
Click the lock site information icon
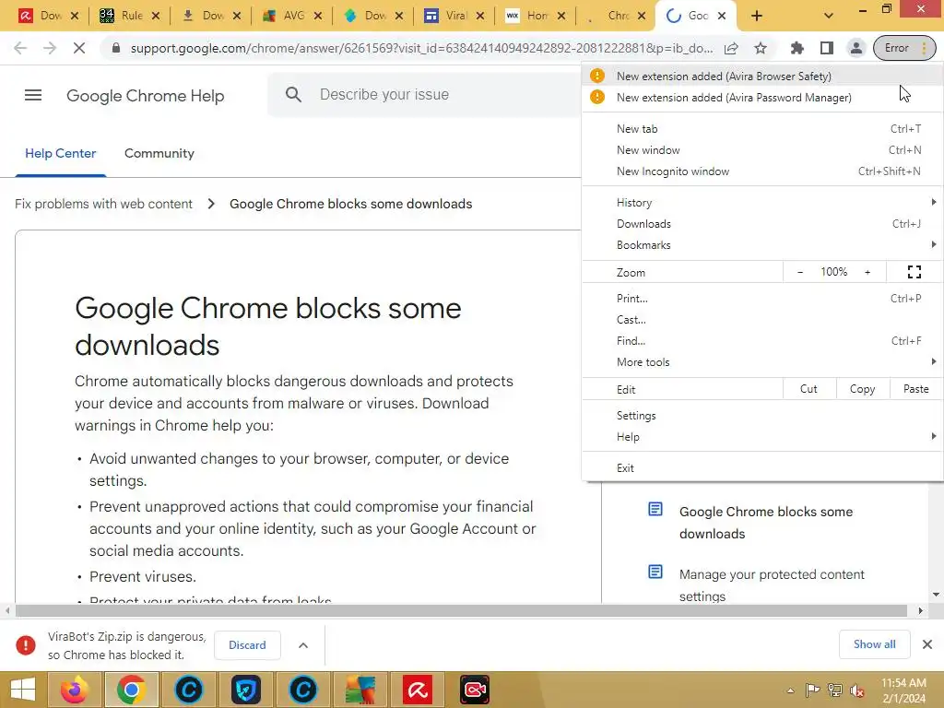(x=116, y=48)
